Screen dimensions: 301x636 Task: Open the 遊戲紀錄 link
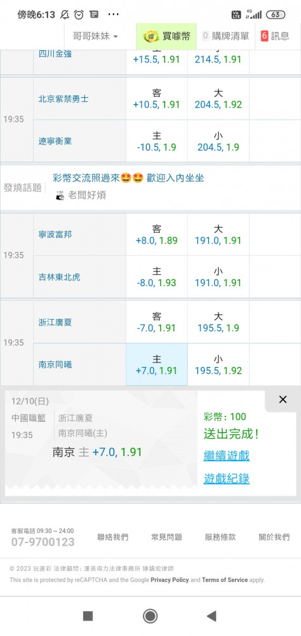click(x=227, y=479)
